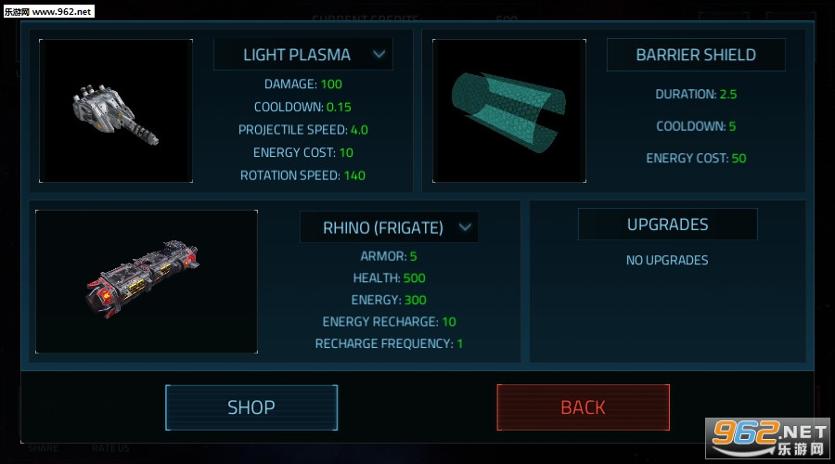Image resolution: width=835 pixels, height=464 pixels.
Task: Click the shield Energy Cost value
Action: pyautogui.click(x=739, y=158)
